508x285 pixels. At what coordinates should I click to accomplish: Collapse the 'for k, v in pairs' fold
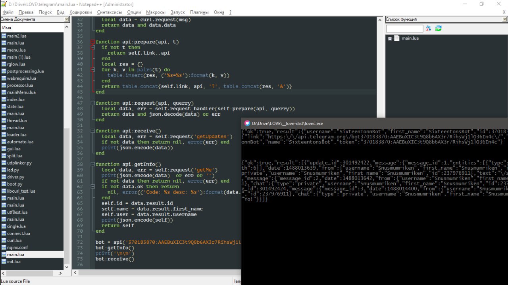92,69
